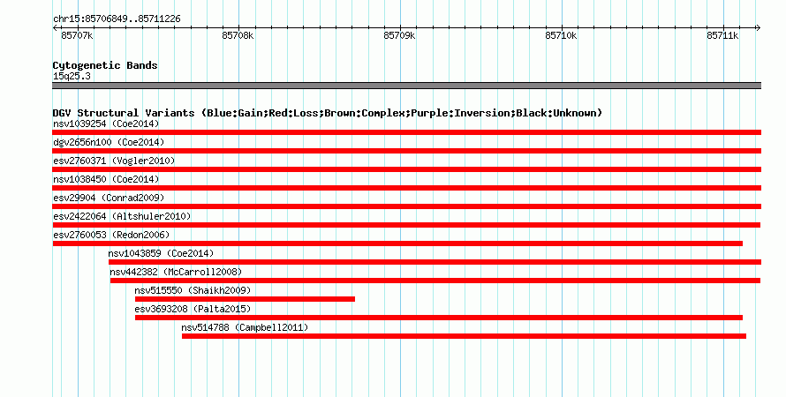Image resolution: width=786 pixels, height=397 pixels.
Task: Click the red bar under nsv1039254
Action: click(x=406, y=132)
